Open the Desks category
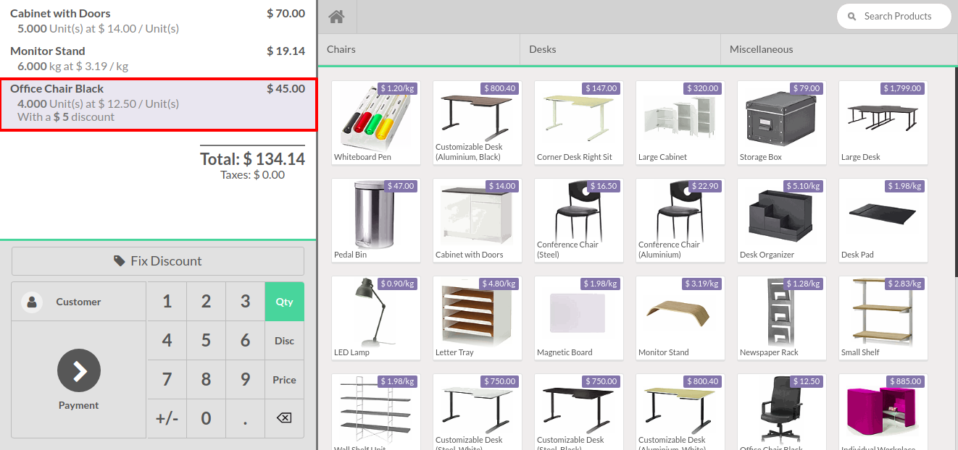958x450 pixels. tap(620, 49)
